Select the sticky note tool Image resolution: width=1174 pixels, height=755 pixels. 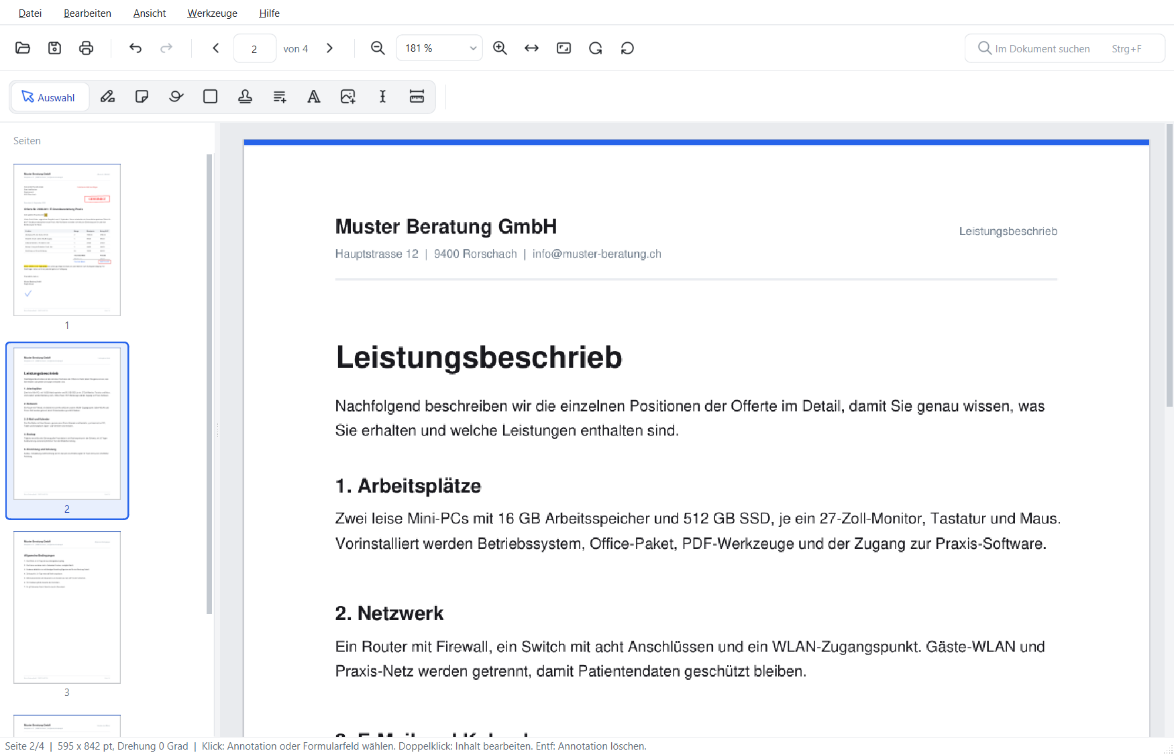tap(142, 97)
